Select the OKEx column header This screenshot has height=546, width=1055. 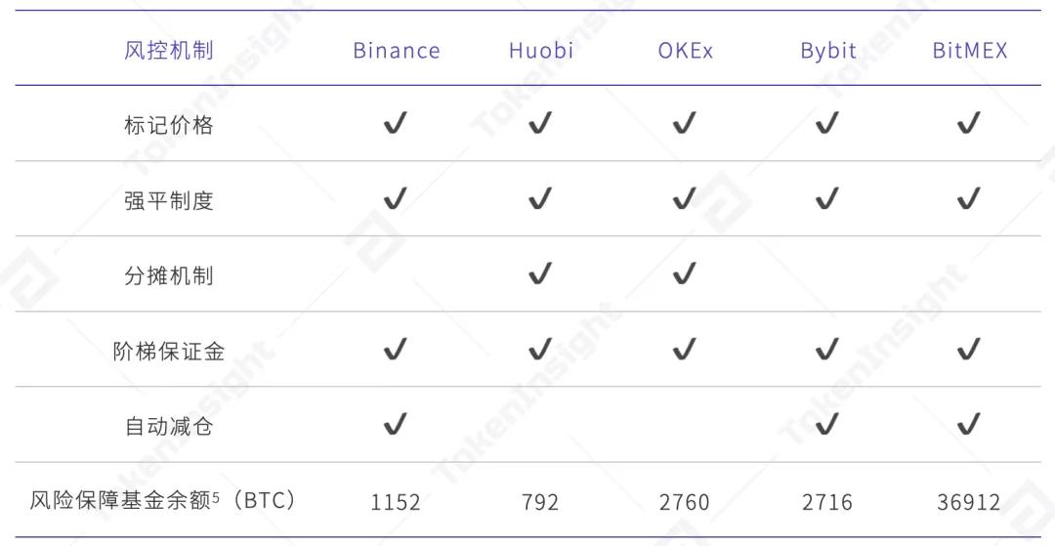point(685,51)
